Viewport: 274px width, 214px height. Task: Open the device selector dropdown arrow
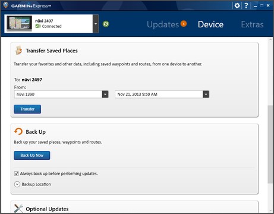(96, 24)
